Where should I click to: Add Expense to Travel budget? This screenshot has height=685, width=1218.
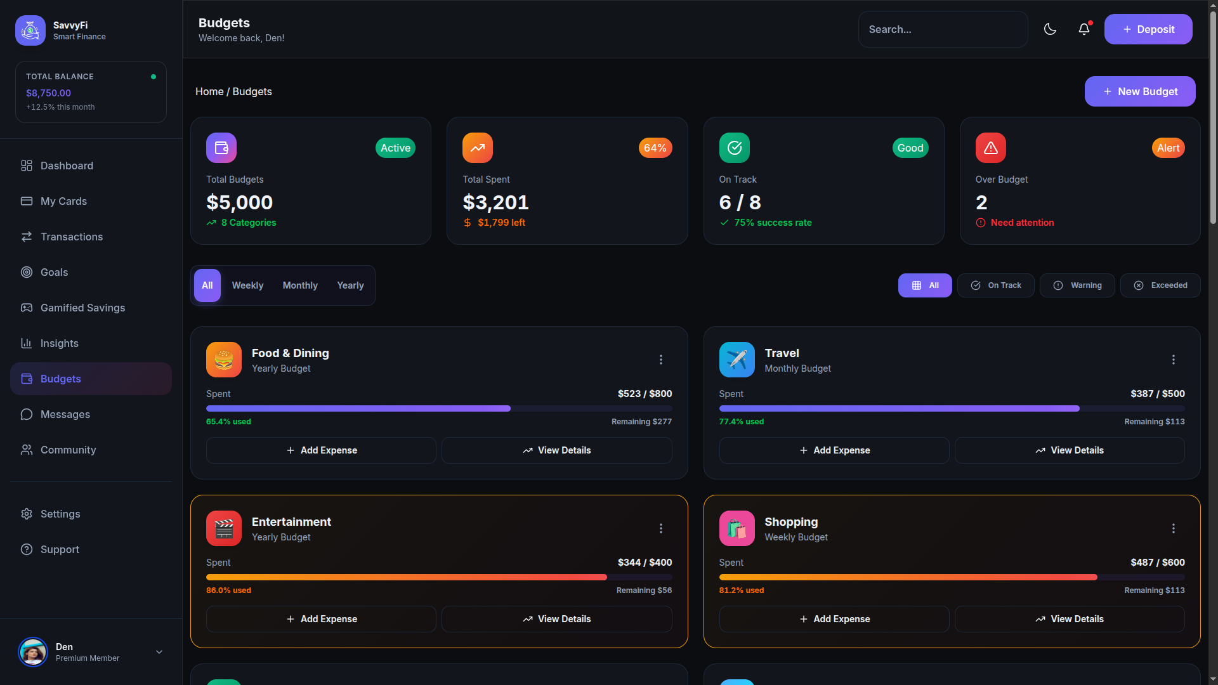click(834, 450)
